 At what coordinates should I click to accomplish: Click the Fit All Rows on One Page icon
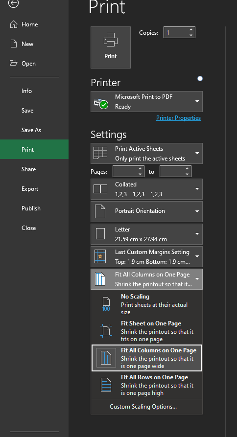tap(106, 385)
